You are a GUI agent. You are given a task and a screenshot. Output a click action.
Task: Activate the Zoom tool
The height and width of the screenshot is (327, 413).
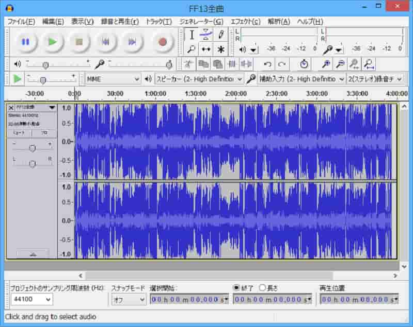click(x=192, y=50)
